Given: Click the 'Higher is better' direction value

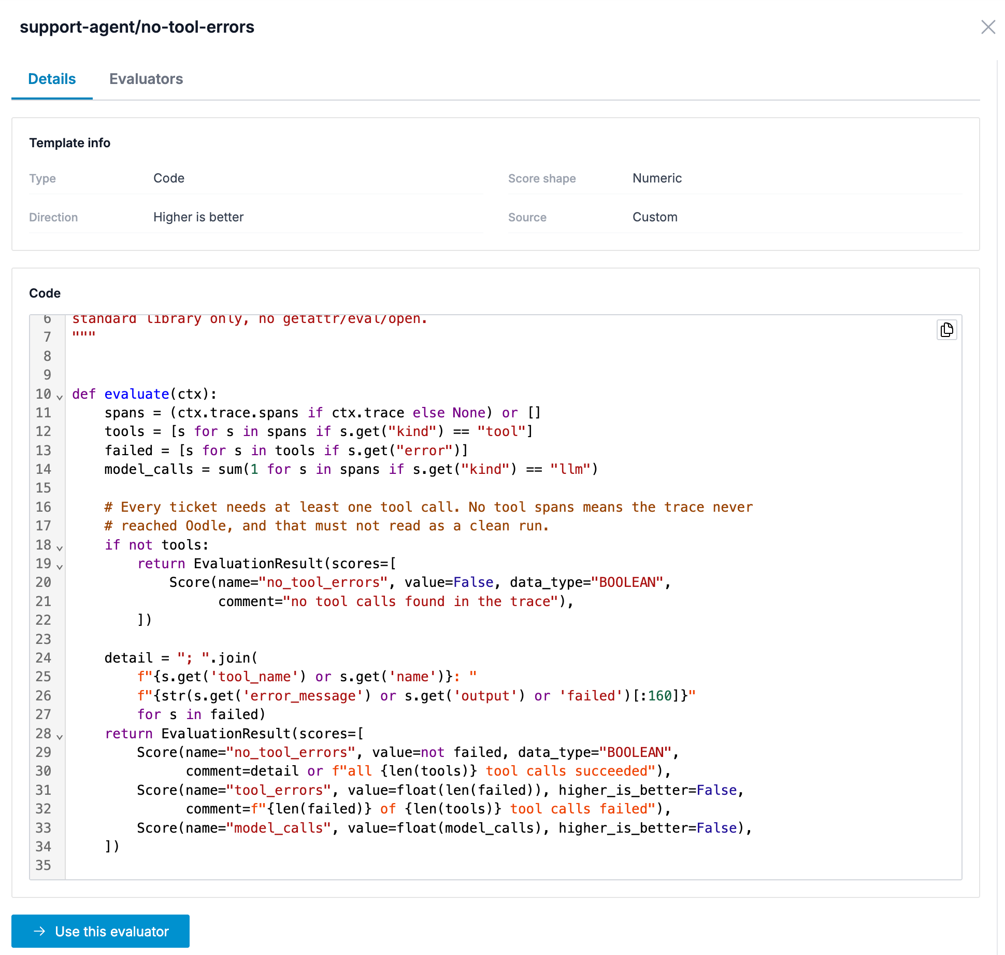Looking at the screenshot, I should point(198,217).
